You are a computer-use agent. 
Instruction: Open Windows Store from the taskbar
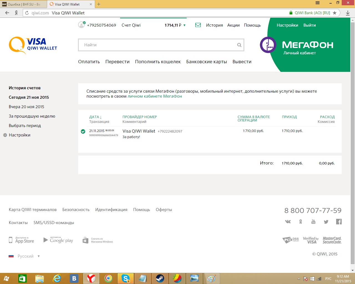click(x=22, y=278)
